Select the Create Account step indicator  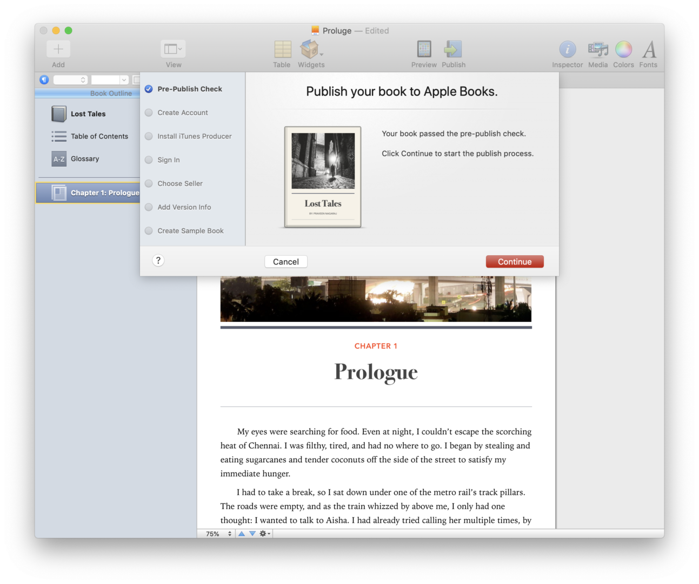(149, 112)
